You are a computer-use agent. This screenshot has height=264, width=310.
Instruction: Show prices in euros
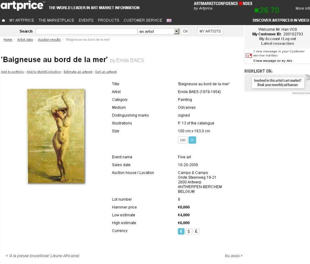click(181, 231)
